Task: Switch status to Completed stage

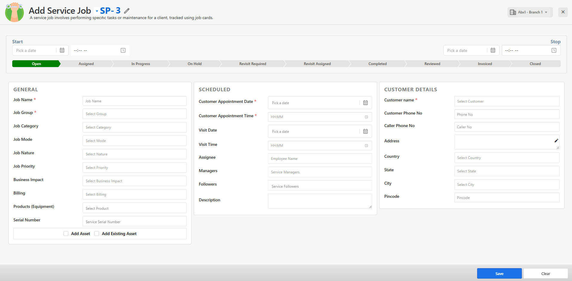Action: pyautogui.click(x=377, y=64)
